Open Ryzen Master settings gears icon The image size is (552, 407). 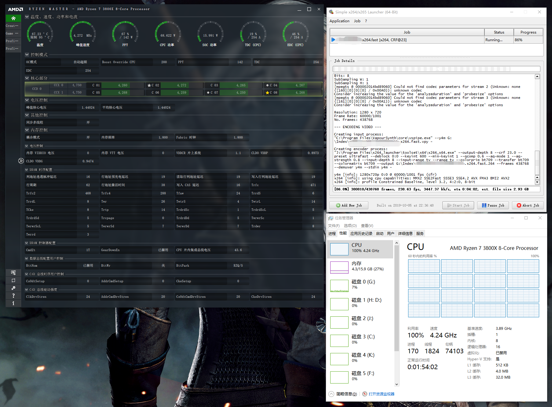[x=13, y=288]
